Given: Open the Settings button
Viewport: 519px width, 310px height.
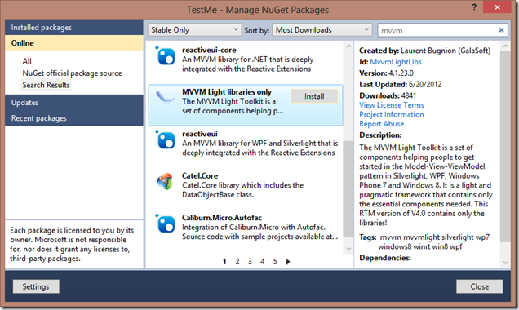Looking at the screenshot, I should click(x=36, y=286).
